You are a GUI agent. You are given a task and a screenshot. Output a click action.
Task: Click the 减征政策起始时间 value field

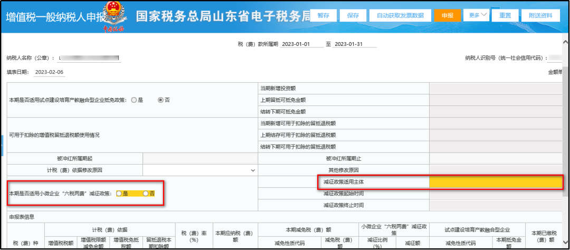(496, 194)
